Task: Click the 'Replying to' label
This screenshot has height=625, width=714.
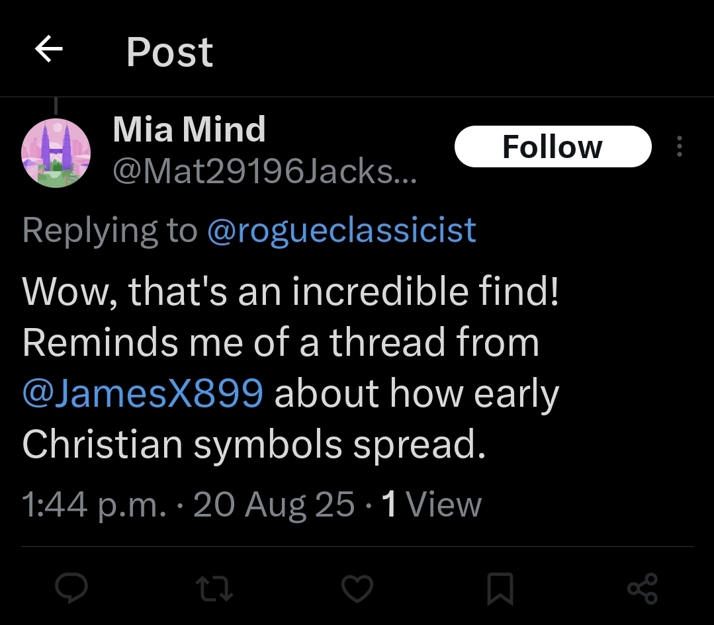Action: 110,230
